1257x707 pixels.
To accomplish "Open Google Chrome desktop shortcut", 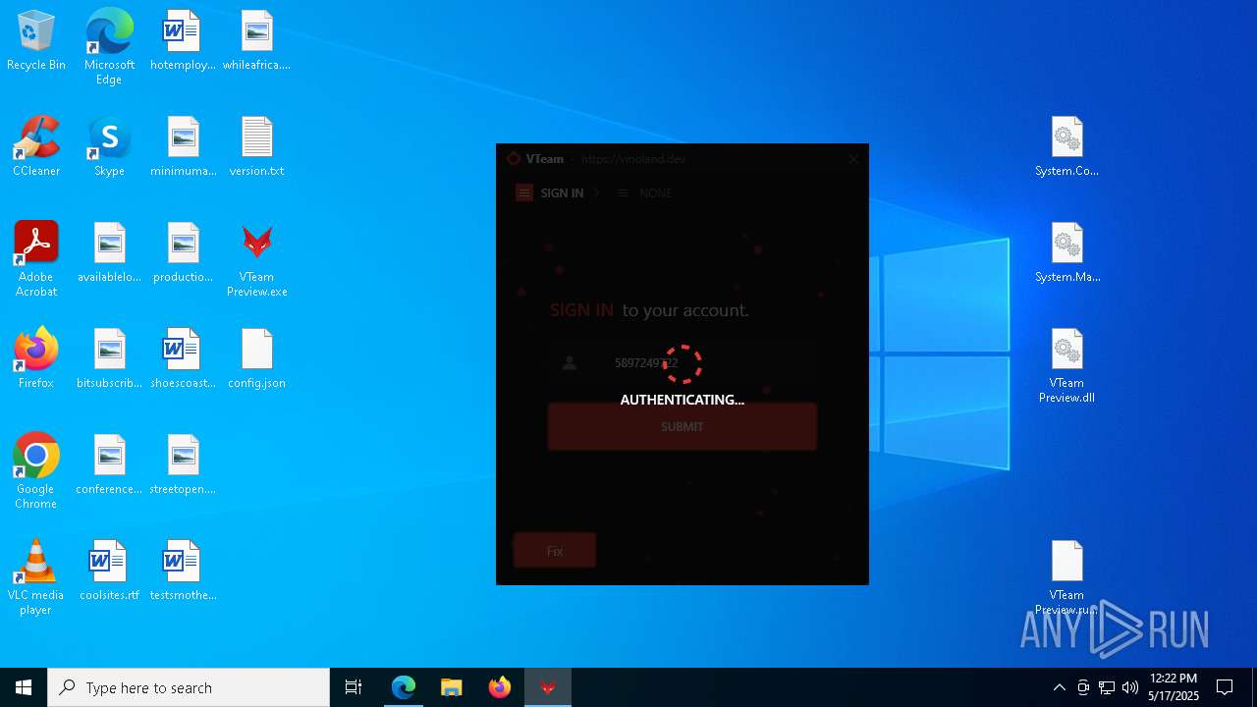I will tap(36, 471).
